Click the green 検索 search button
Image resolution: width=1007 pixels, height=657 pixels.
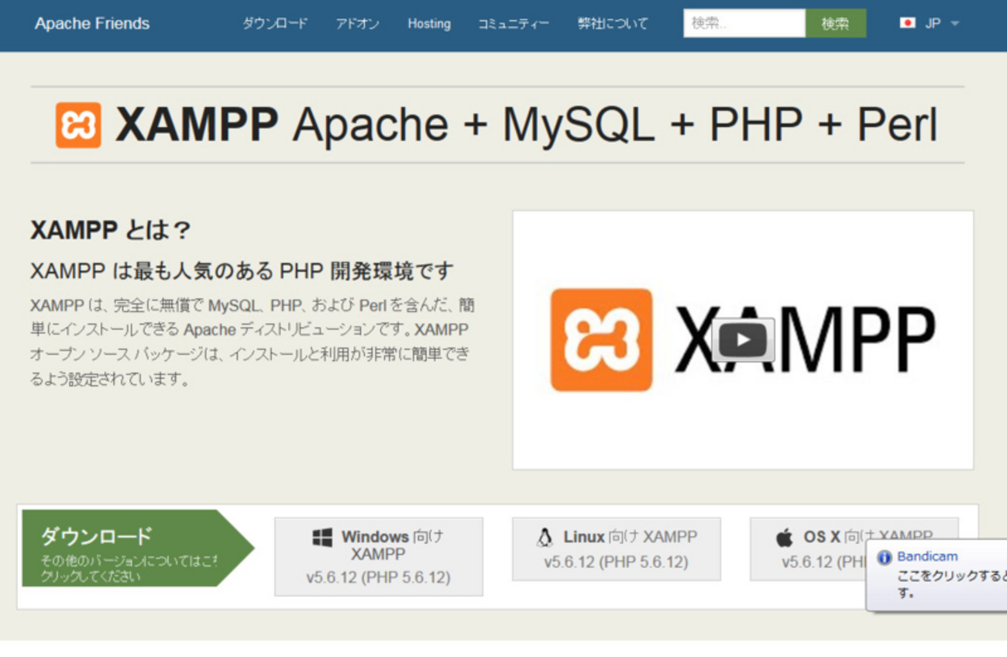tap(836, 23)
